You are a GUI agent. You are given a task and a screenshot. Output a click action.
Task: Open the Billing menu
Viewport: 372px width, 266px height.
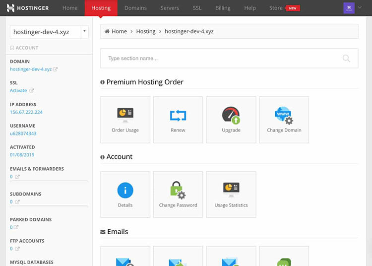[223, 8]
